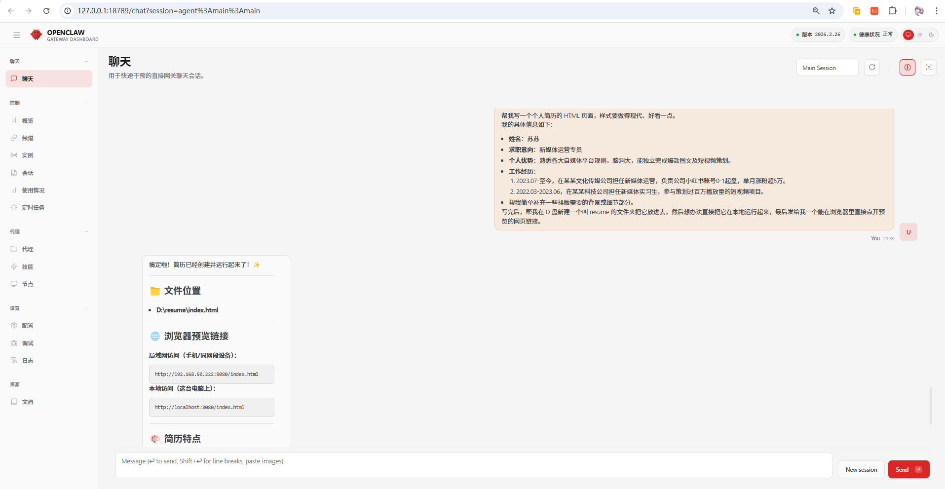Start a New session
This screenshot has height=489, width=945.
(861, 469)
